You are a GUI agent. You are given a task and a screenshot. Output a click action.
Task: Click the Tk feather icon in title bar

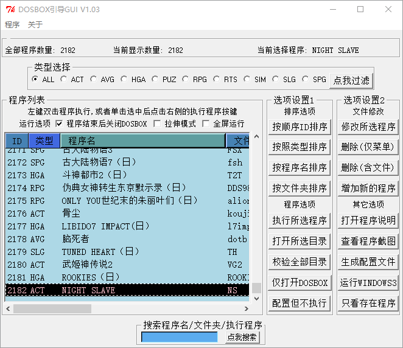click(x=10, y=10)
